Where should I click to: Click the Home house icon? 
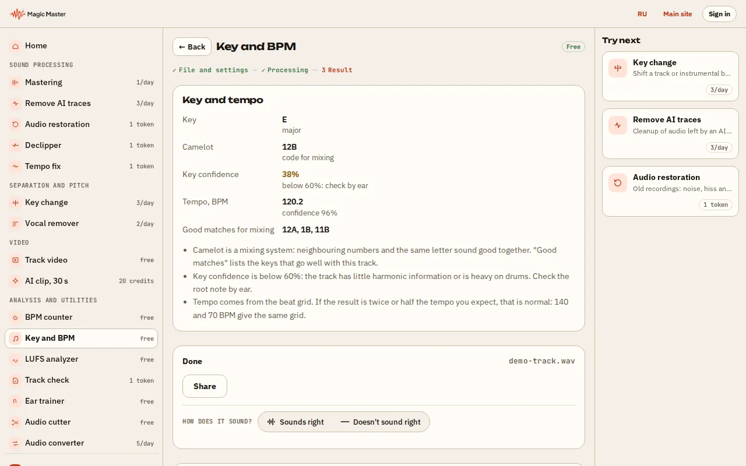(15, 45)
